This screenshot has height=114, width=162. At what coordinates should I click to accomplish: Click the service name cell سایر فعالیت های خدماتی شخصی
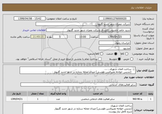(x=98, y=99)
